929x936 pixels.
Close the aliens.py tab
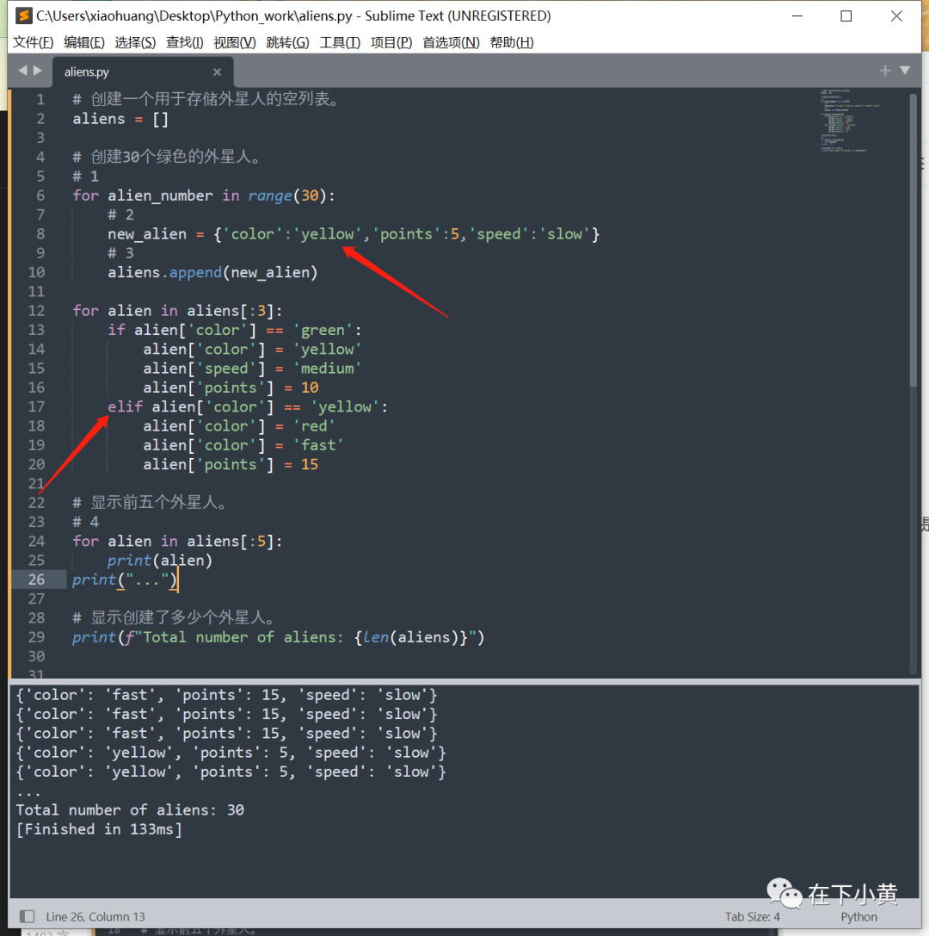tap(217, 71)
